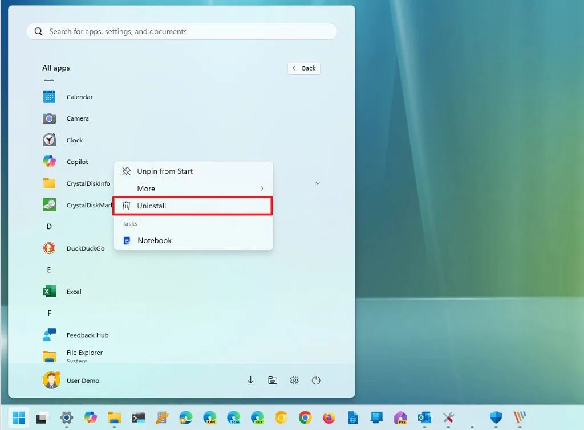584x430 pixels.
Task: Click the search bar for apps and documents
Action: point(181,31)
